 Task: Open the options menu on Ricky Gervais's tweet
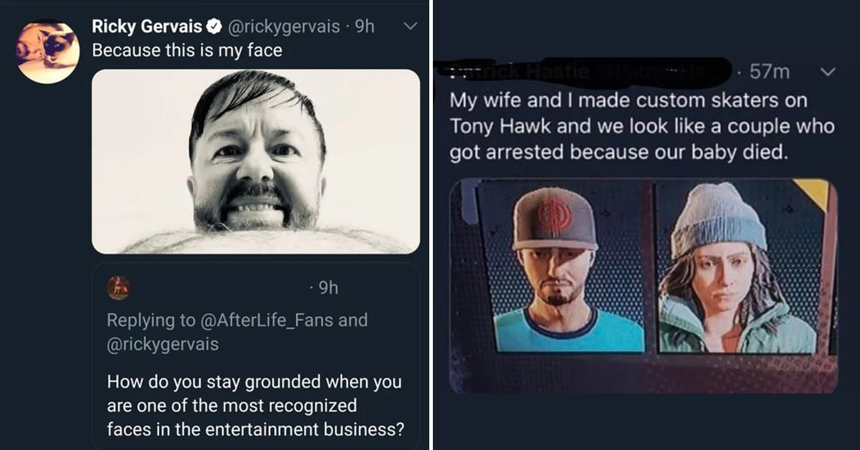(409, 25)
